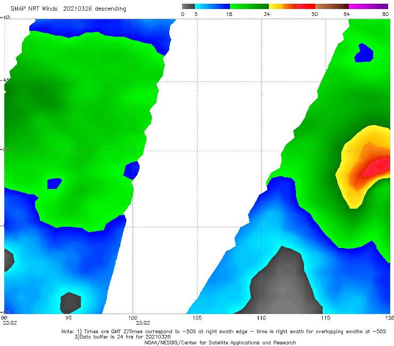Image resolution: width=394 pixels, height=346 pixels.
Task: Click the latitude label '-40' at top left
Action: 5,18
